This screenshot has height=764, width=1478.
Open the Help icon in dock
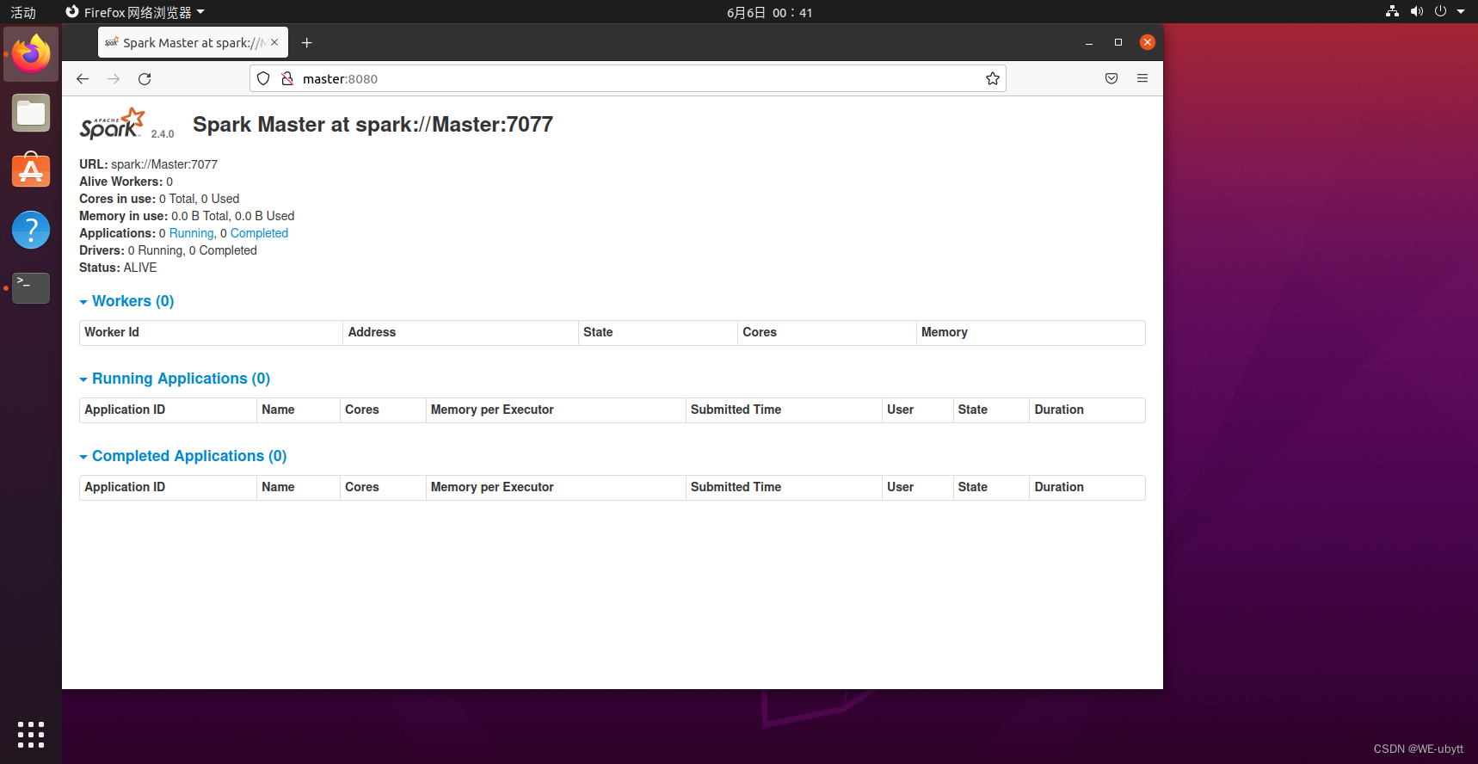(31, 230)
